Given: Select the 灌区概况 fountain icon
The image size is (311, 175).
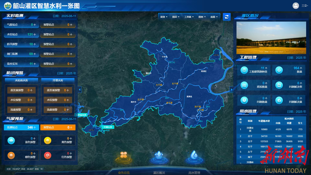Looking at the screenshot, I should point(159,155).
